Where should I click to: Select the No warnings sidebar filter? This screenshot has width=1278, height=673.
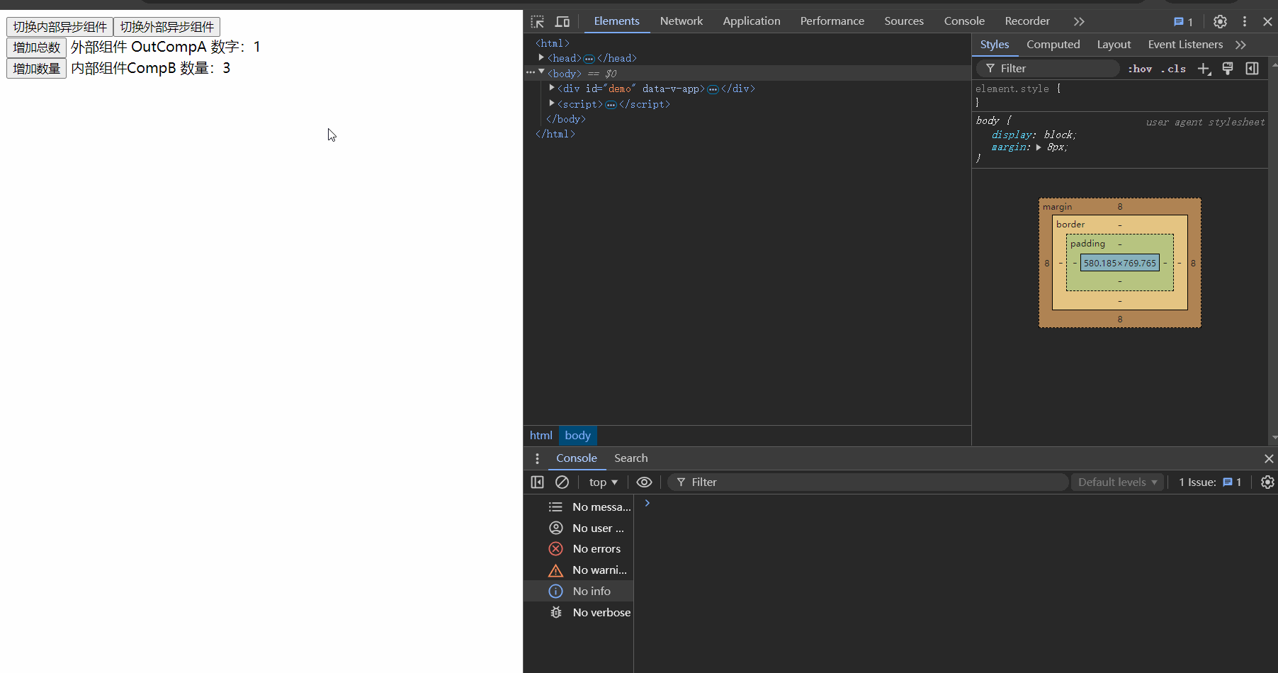(x=579, y=570)
